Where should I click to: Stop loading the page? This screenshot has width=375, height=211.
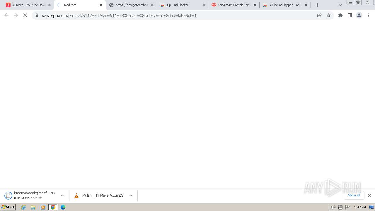click(25, 15)
